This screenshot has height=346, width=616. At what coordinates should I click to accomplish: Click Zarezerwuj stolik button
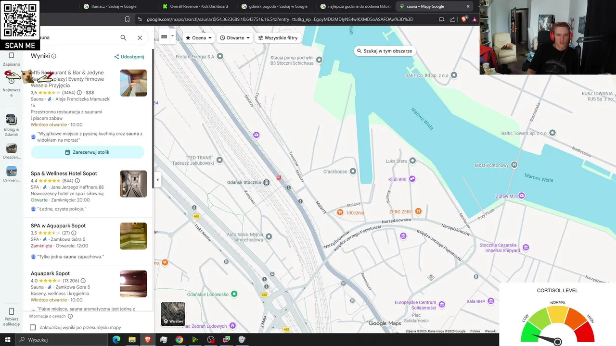[x=88, y=152]
